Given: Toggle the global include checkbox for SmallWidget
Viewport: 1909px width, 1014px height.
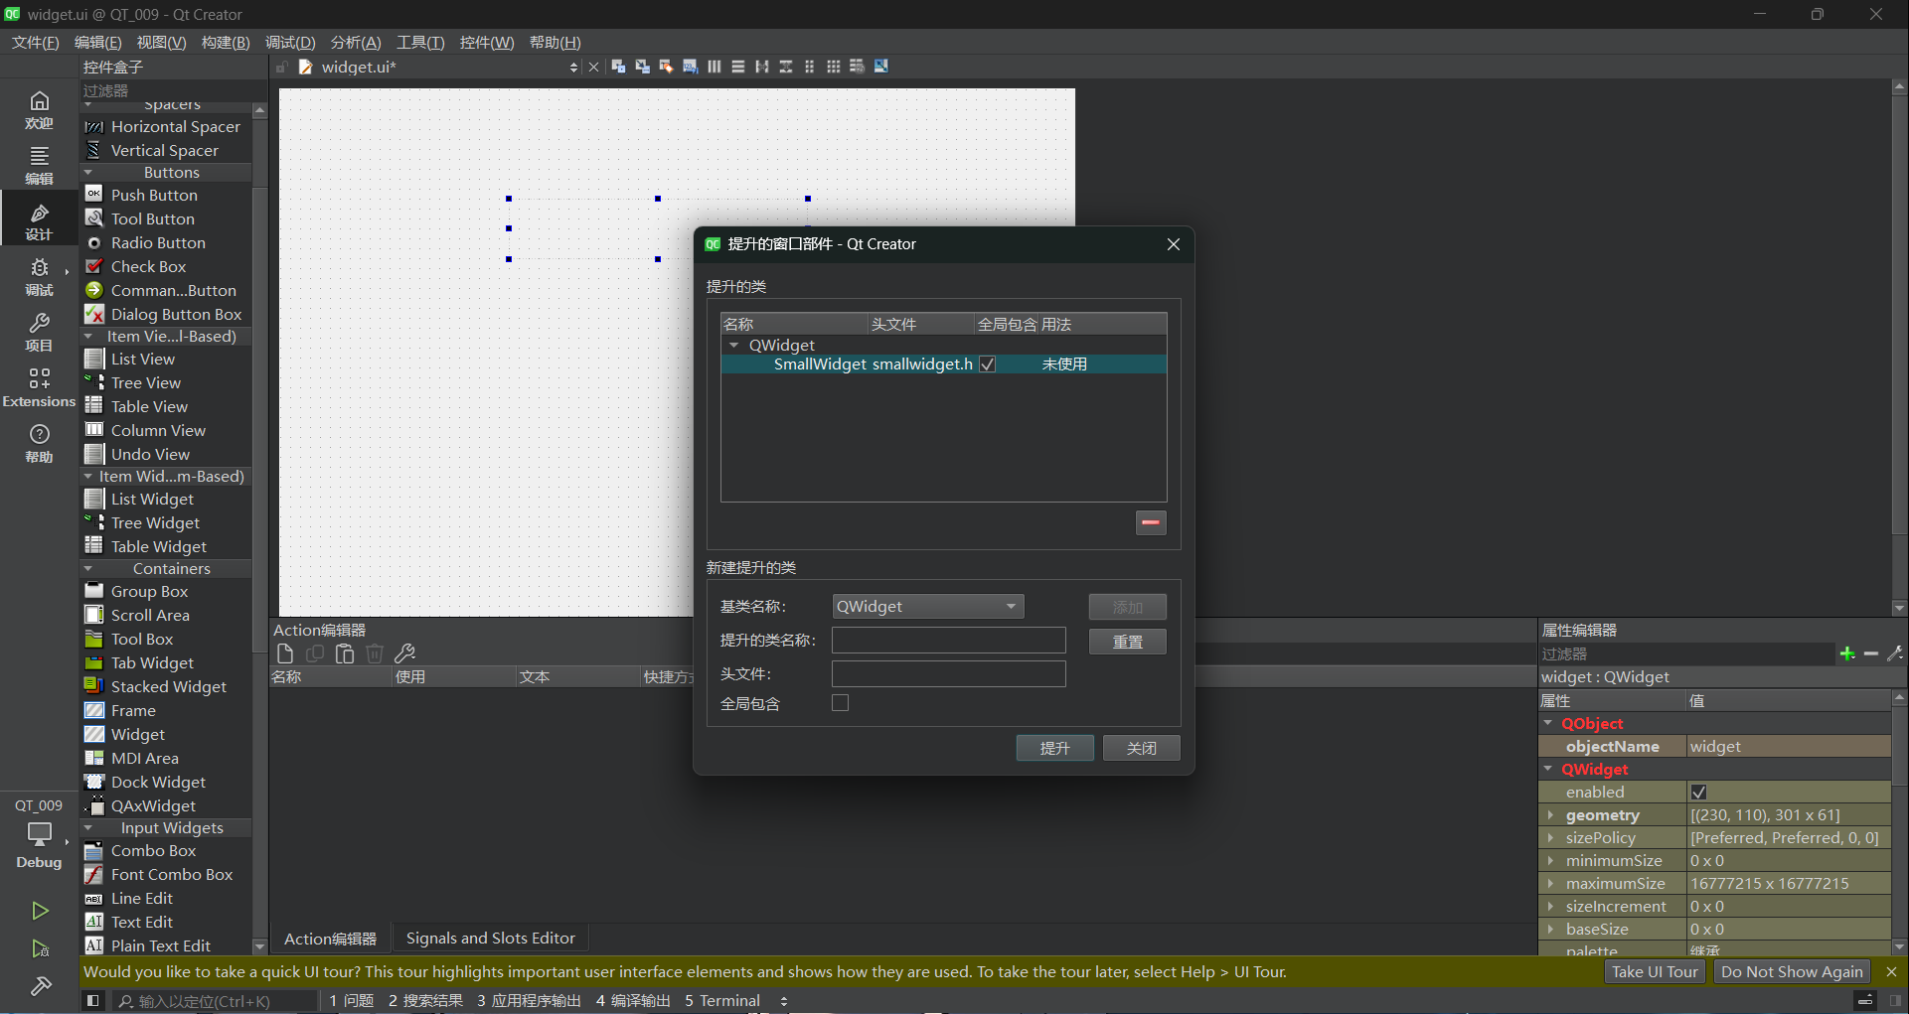Looking at the screenshot, I should (x=988, y=364).
